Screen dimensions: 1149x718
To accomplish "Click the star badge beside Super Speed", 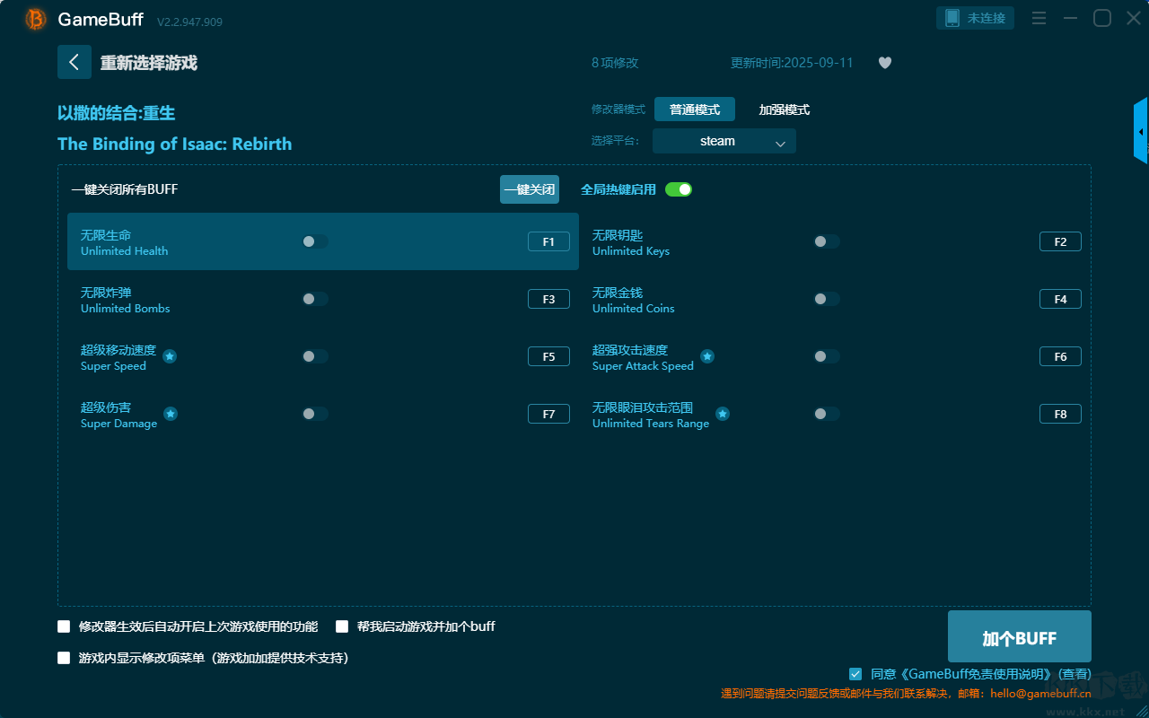I will click(x=170, y=356).
